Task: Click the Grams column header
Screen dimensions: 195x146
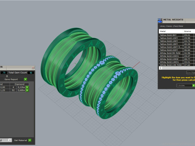Action: coord(188,31)
